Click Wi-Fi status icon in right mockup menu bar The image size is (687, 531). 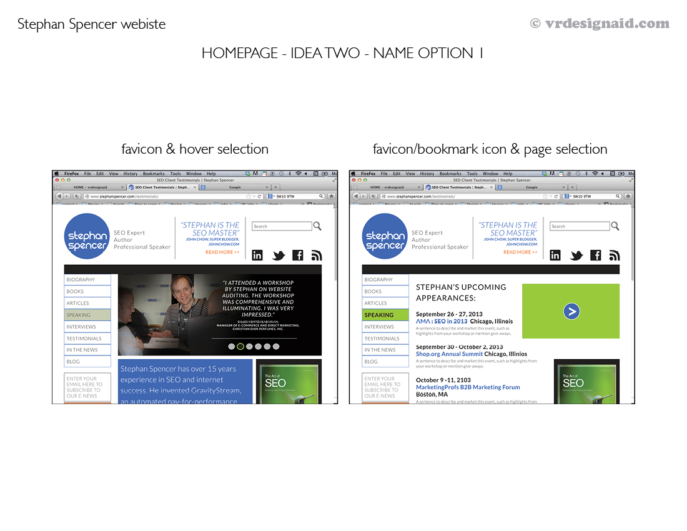595,174
